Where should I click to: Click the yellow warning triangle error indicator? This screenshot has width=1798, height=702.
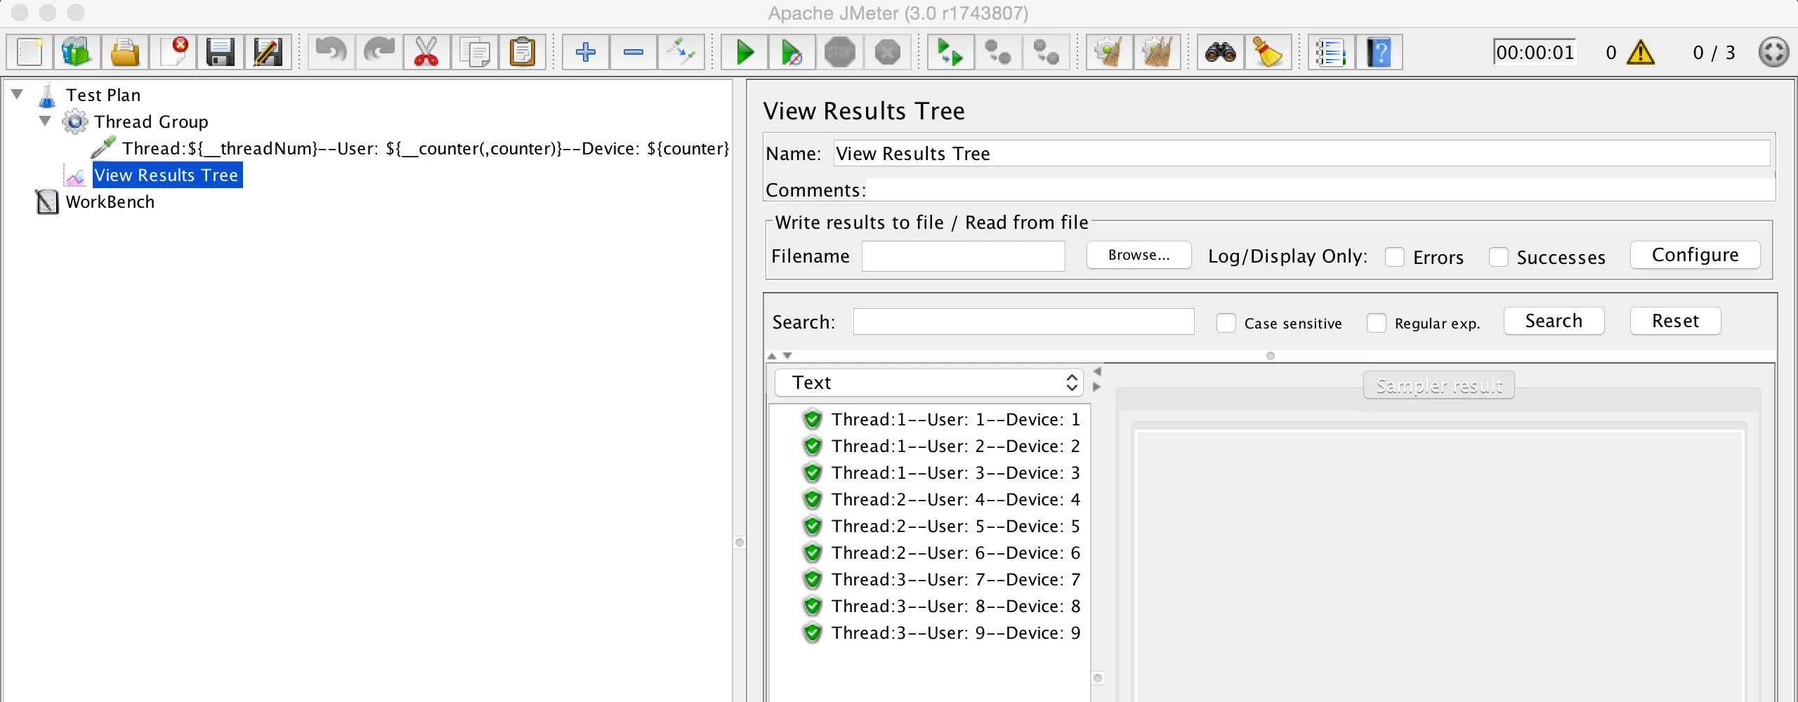point(1641,53)
